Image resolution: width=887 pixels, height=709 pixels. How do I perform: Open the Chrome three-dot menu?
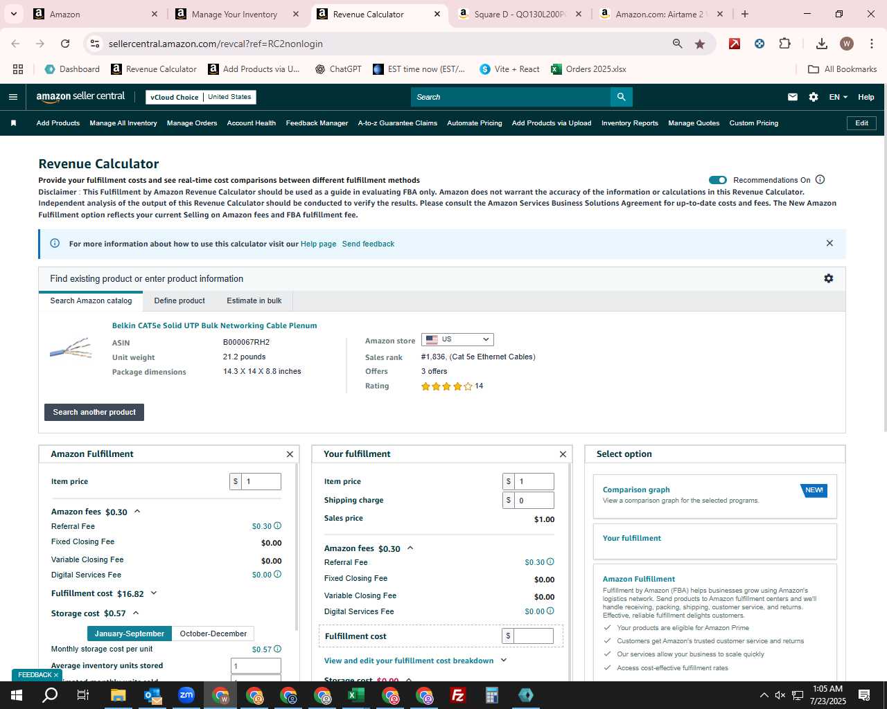[x=871, y=44]
